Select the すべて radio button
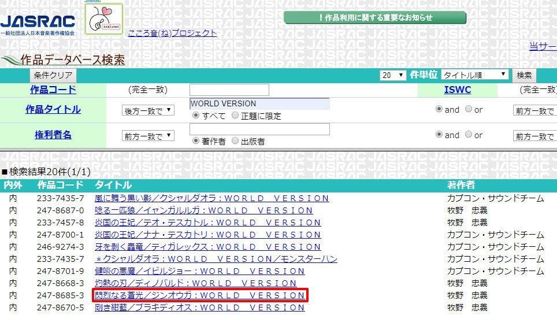 pyautogui.click(x=195, y=116)
